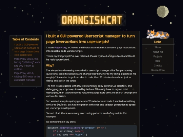Click the addEventListener code line
The image size is (183, 137).
pyautogui.click(x=77, y=128)
